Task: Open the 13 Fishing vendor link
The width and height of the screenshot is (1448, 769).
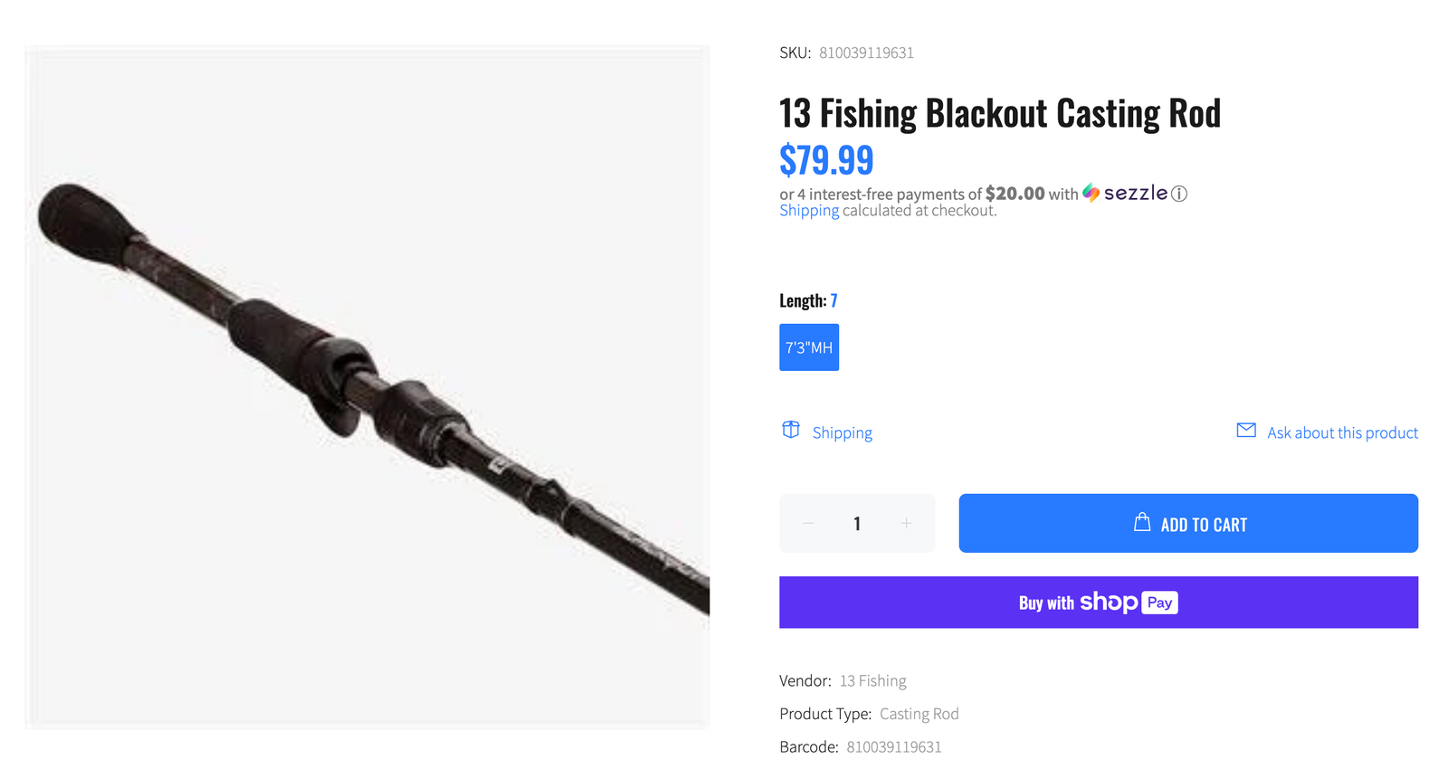Action: [x=872, y=680]
